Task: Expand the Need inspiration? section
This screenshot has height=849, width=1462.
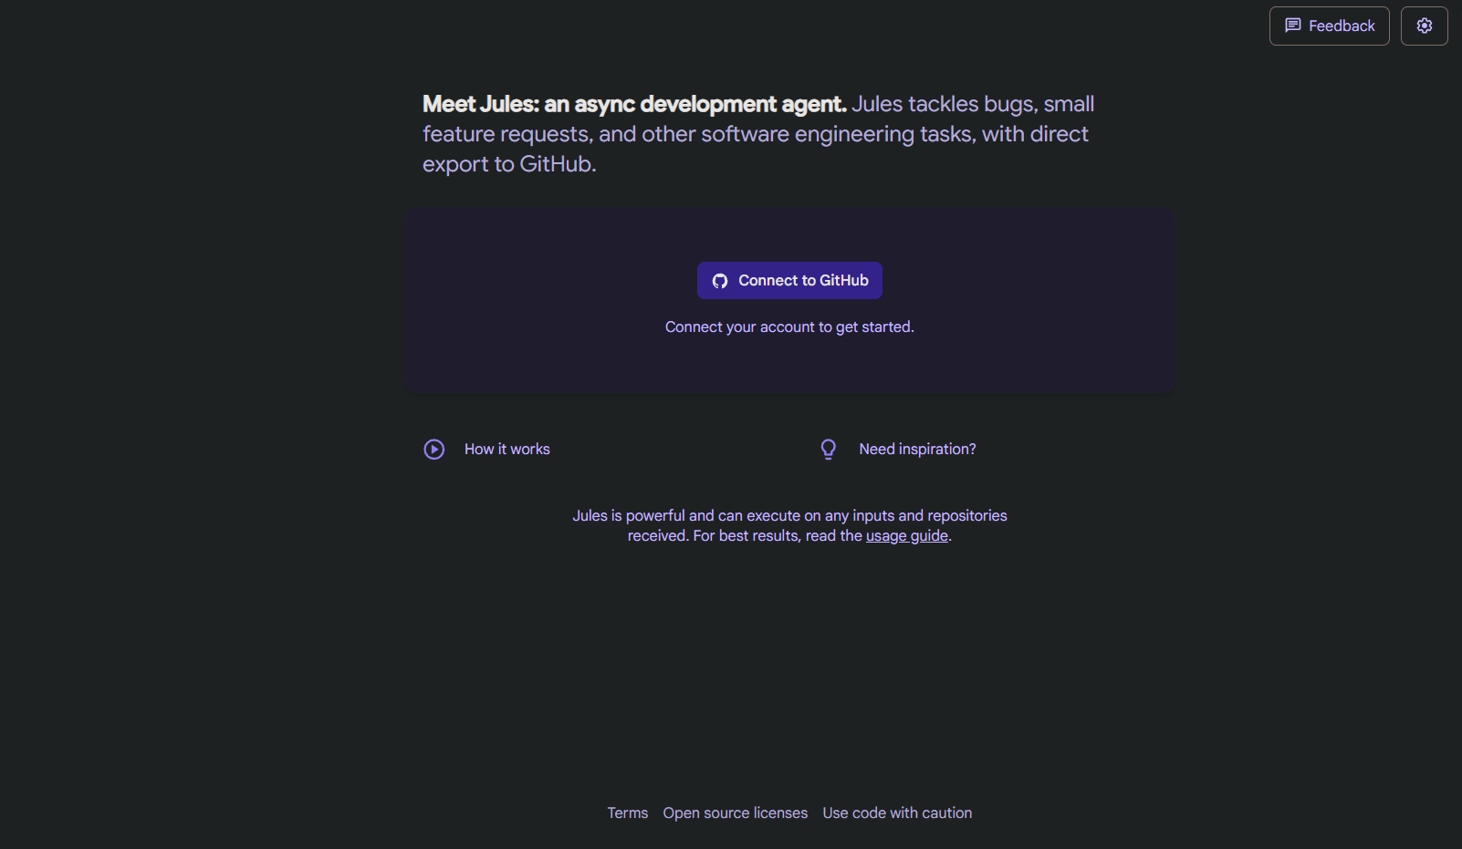Action: coord(917,450)
